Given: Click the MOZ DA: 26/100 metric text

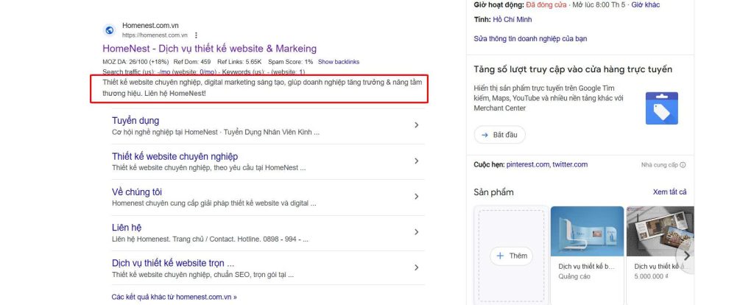Looking at the screenshot, I should click(x=135, y=62).
